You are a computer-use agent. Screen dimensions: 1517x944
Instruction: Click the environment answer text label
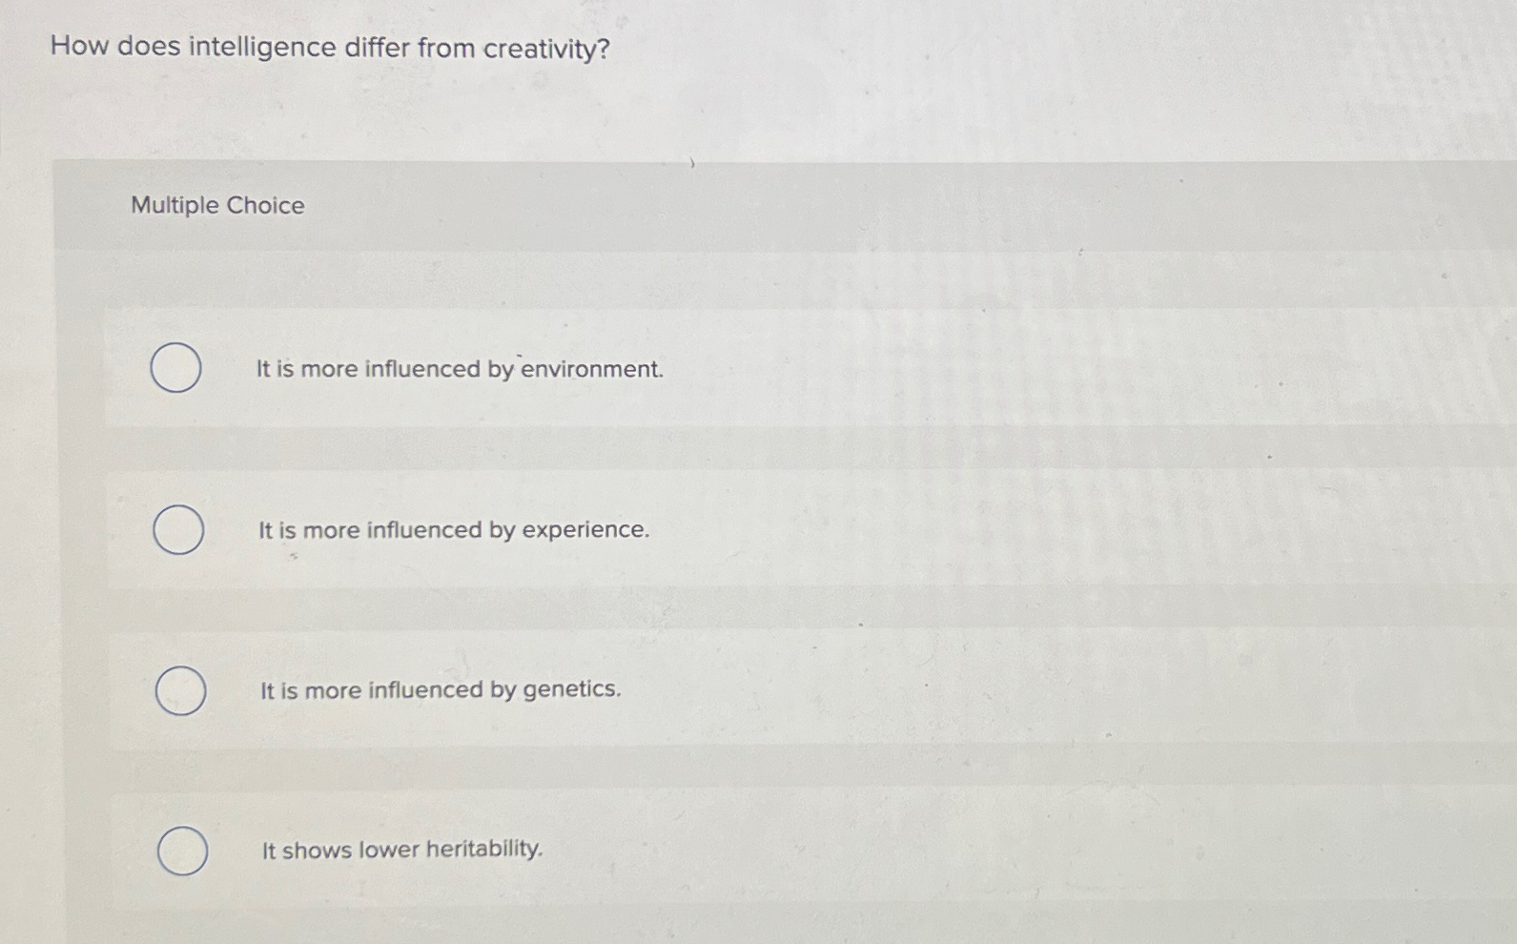(x=459, y=369)
